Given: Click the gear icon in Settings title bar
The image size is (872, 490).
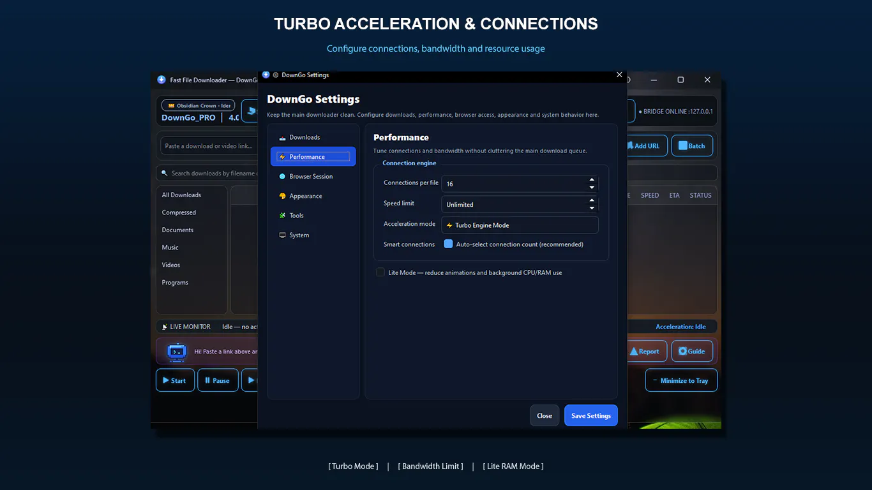Looking at the screenshot, I should [276, 75].
